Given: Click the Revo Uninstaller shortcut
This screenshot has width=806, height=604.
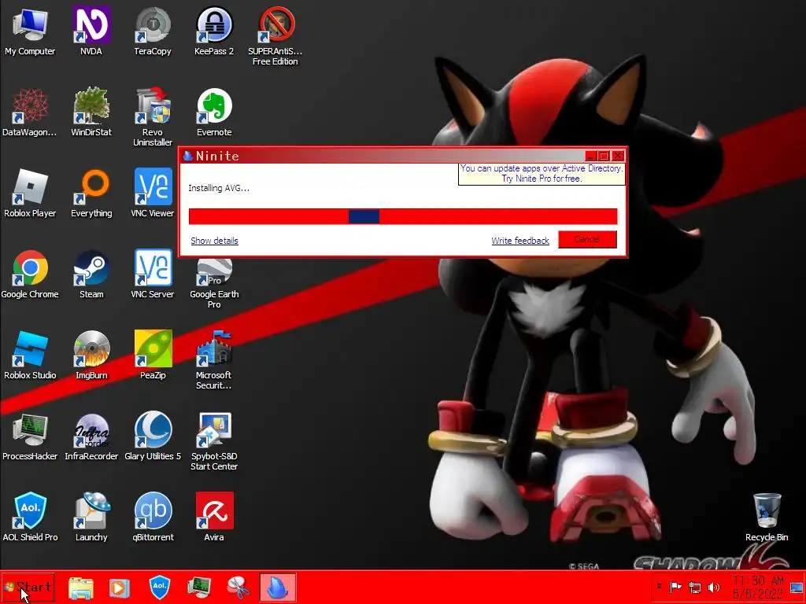Looking at the screenshot, I should (153, 116).
